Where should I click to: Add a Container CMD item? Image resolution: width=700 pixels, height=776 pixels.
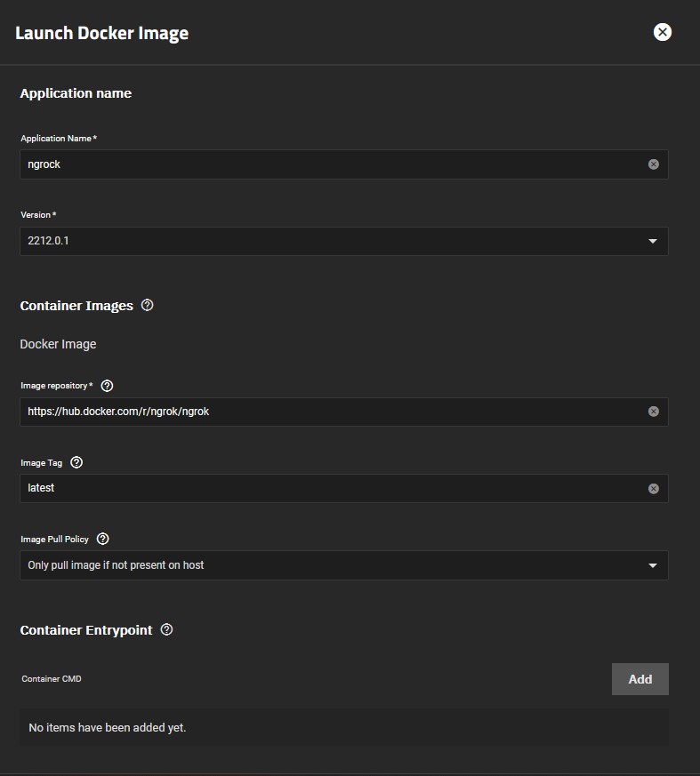pyautogui.click(x=640, y=679)
